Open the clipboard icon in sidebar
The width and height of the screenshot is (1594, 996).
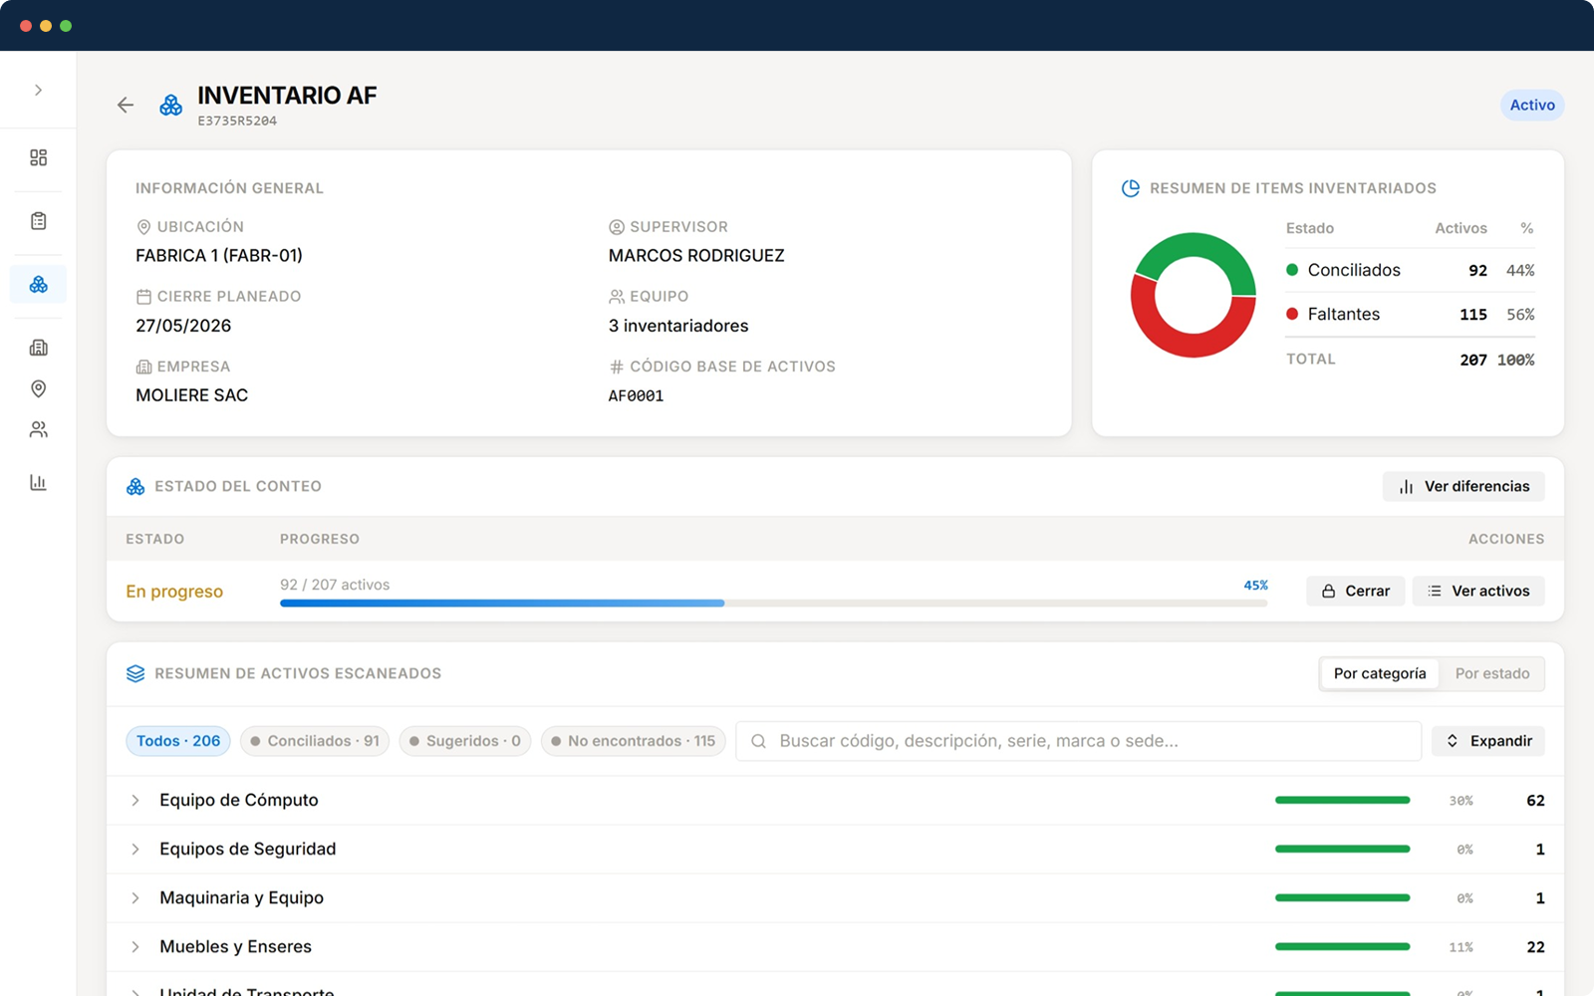38,221
